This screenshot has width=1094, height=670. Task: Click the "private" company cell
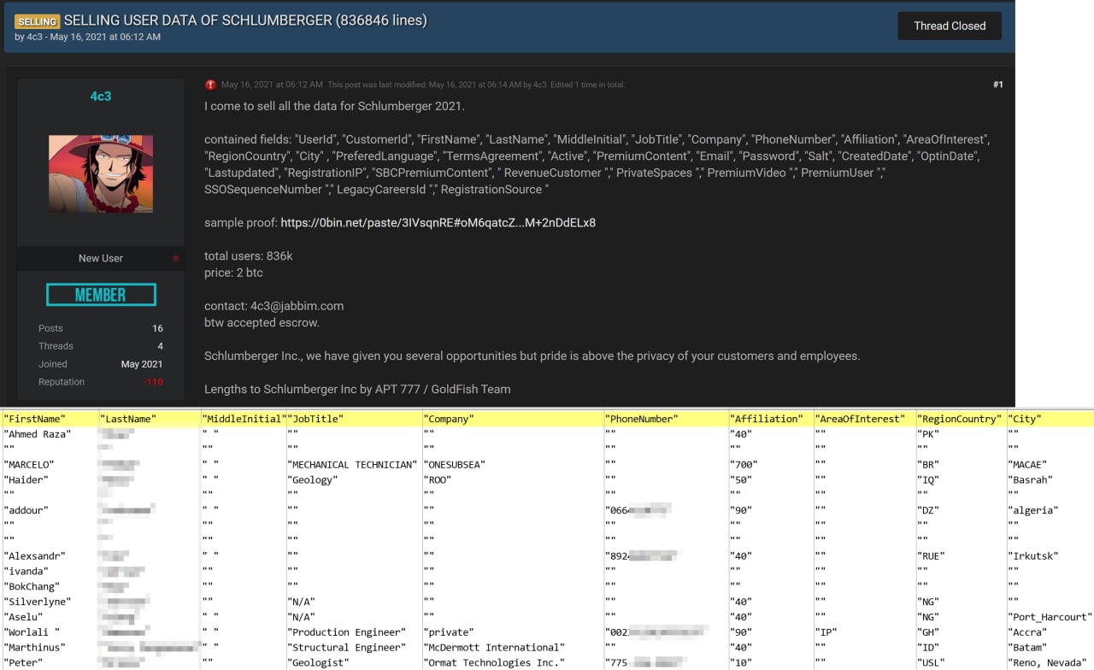[449, 632]
